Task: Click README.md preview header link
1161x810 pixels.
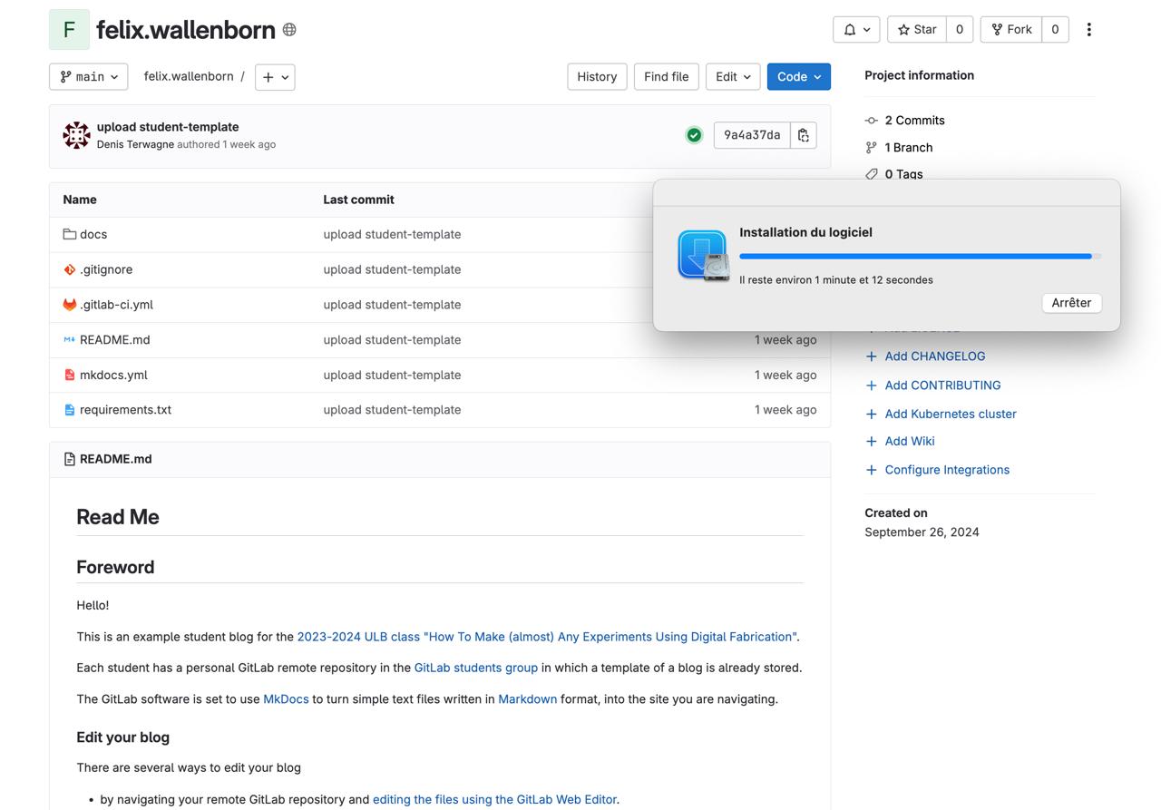Action: 115,459
